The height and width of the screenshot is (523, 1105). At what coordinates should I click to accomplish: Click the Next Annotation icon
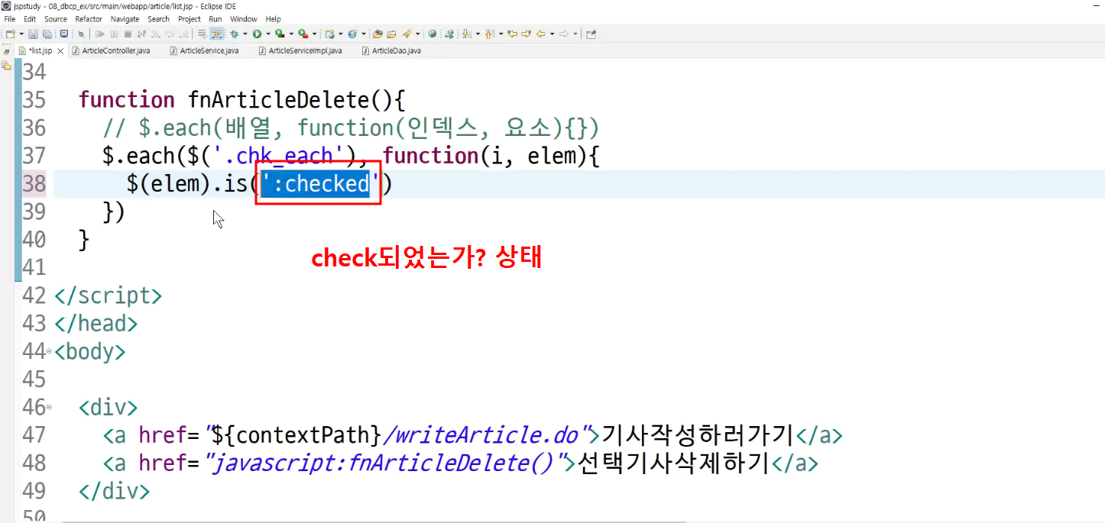(466, 34)
